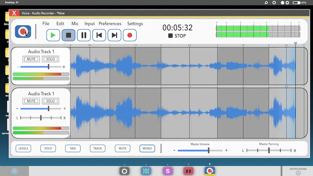
Task: Mute the first Audio Track 1
Action: pyautogui.click(x=31, y=59)
